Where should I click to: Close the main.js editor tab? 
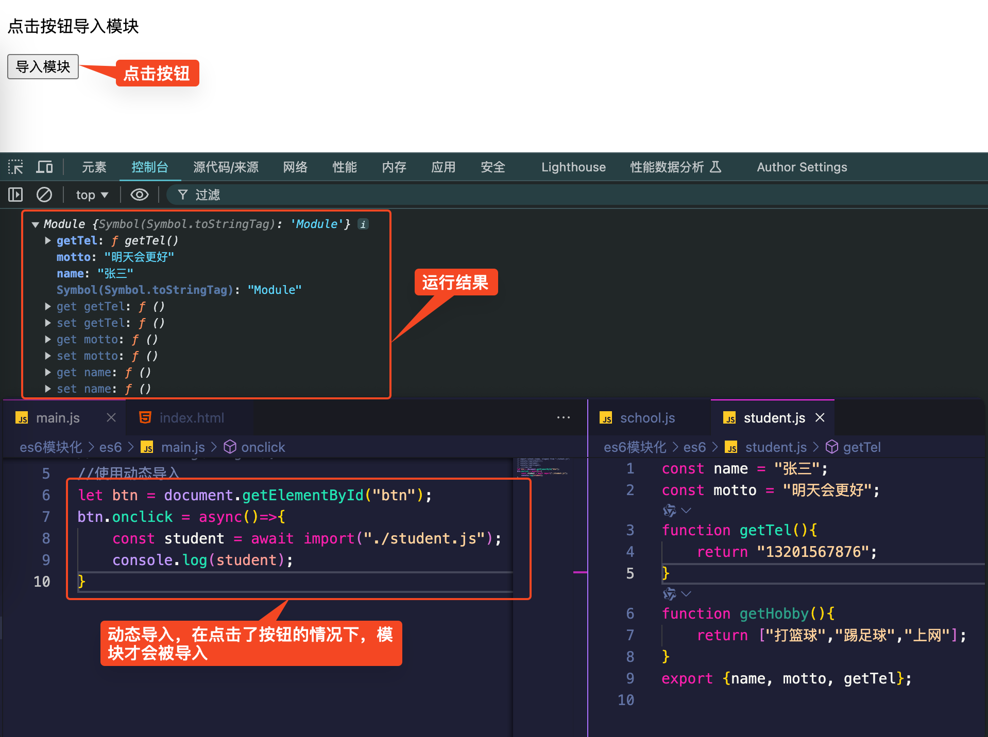coord(111,417)
